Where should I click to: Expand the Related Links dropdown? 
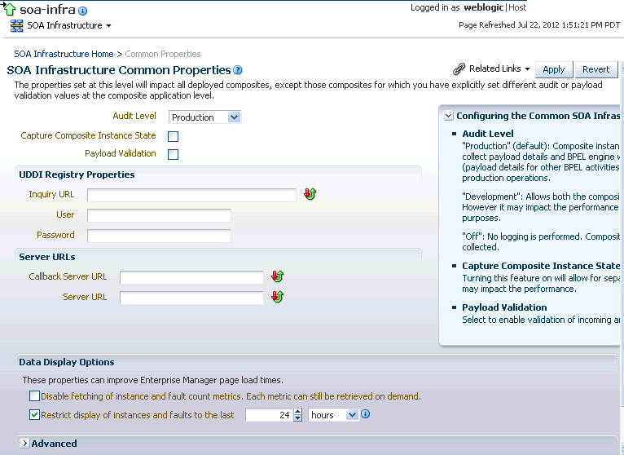[x=527, y=69]
